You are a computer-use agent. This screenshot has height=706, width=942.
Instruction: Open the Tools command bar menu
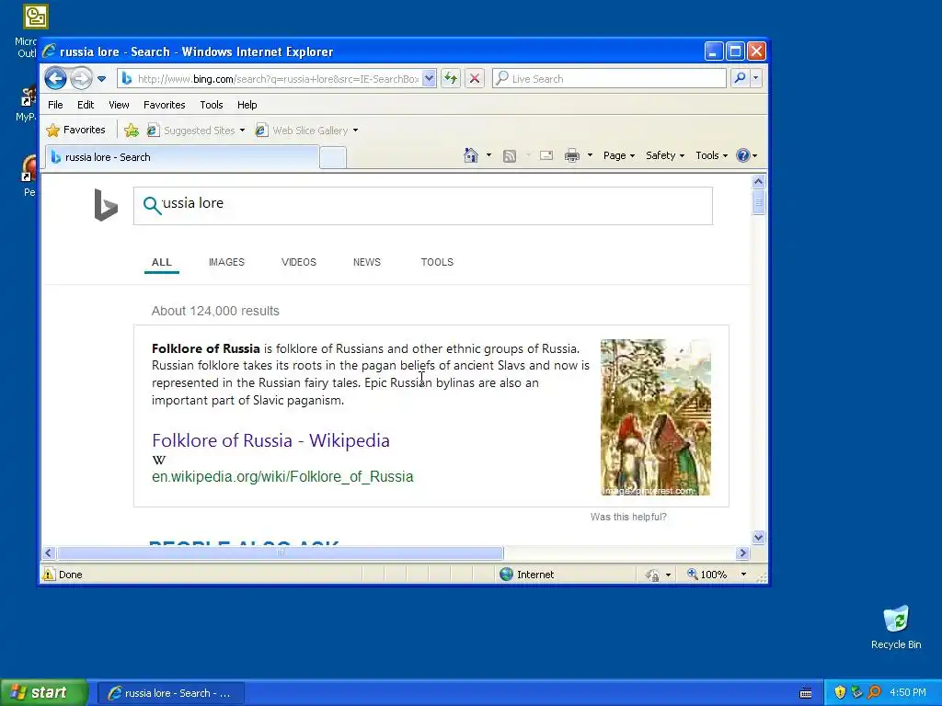pyautogui.click(x=711, y=155)
